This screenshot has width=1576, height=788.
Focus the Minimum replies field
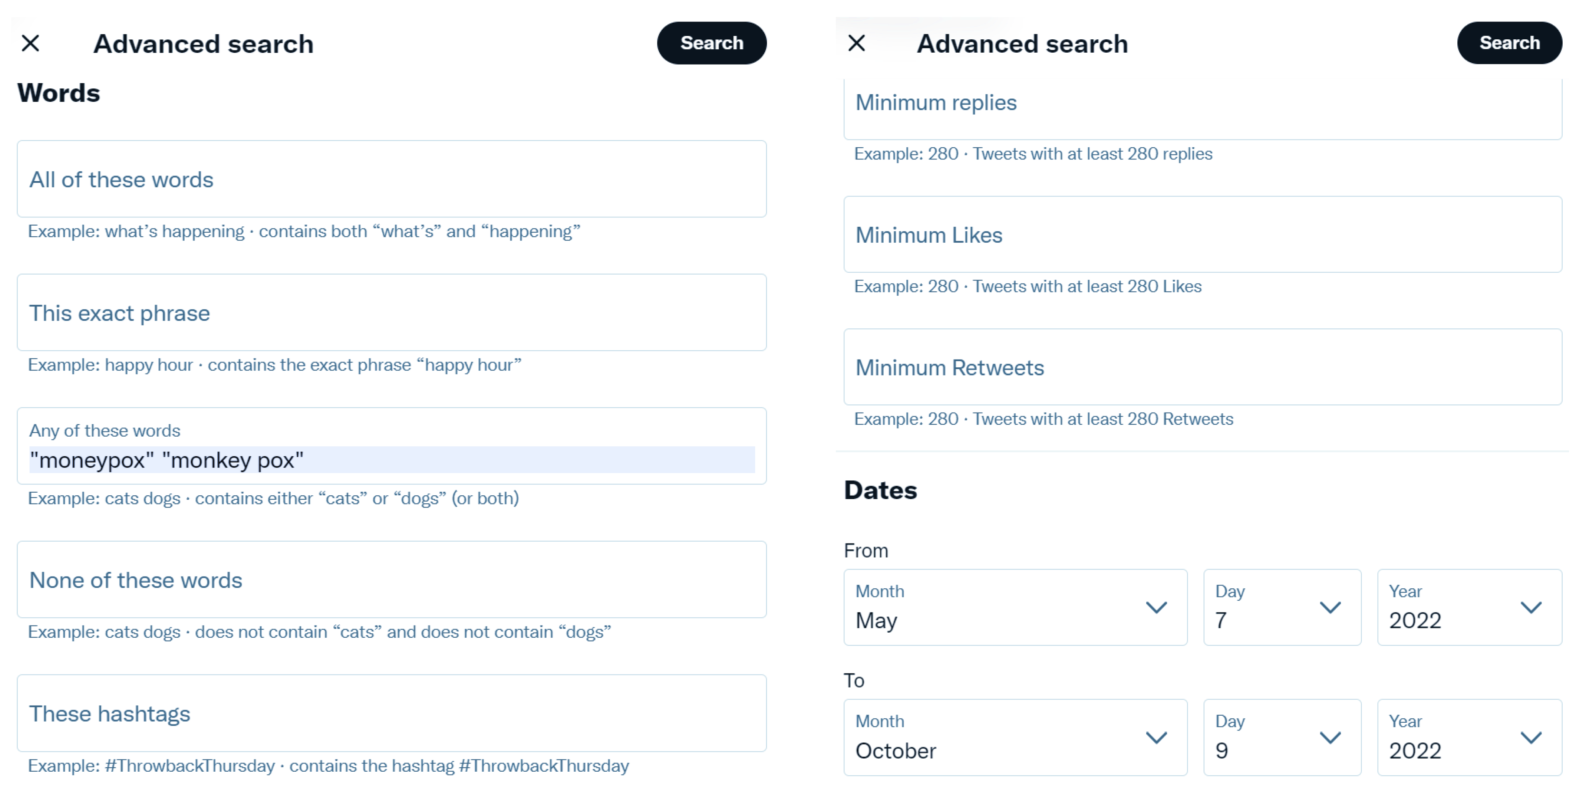pyautogui.click(x=1202, y=104)
